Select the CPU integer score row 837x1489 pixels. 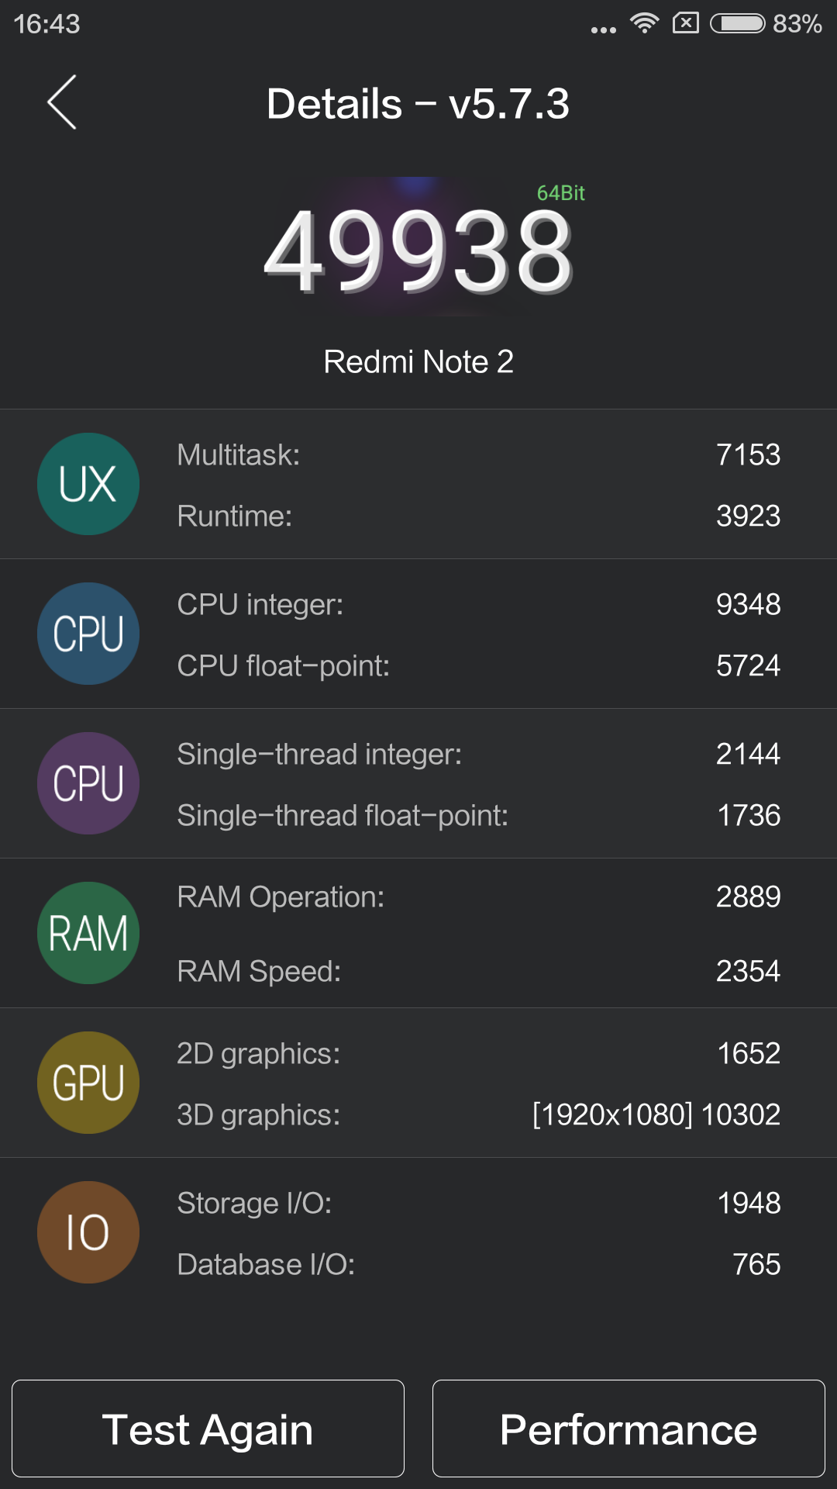tap(477, 604)
